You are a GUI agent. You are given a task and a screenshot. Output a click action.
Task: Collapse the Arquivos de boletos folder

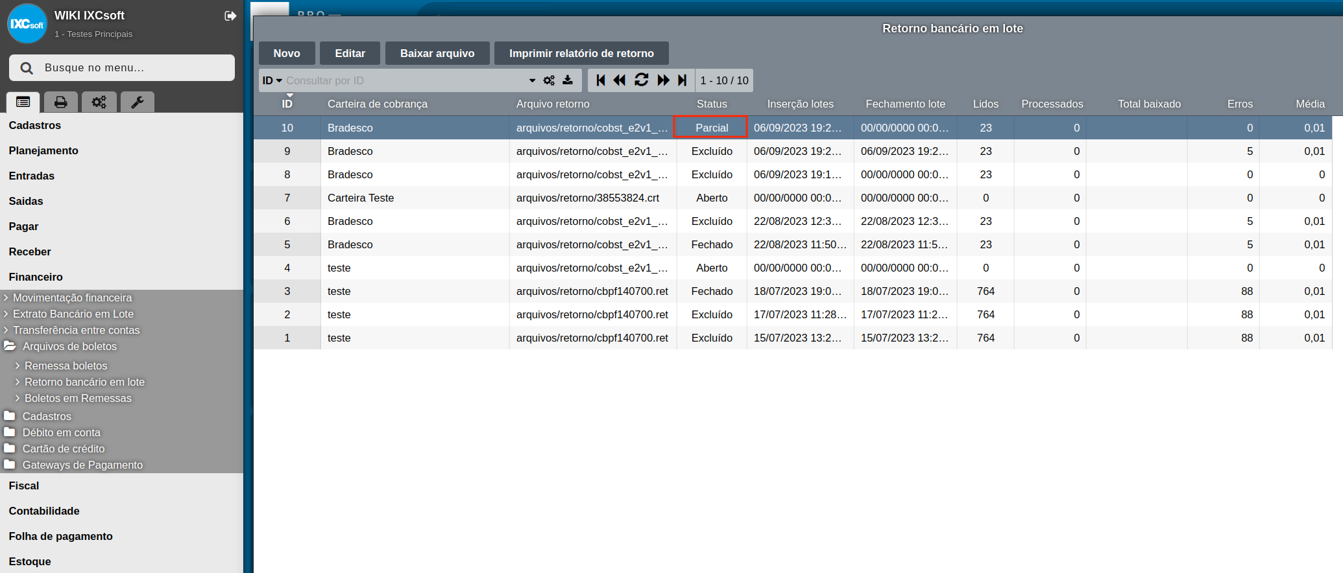pos(69,346)
